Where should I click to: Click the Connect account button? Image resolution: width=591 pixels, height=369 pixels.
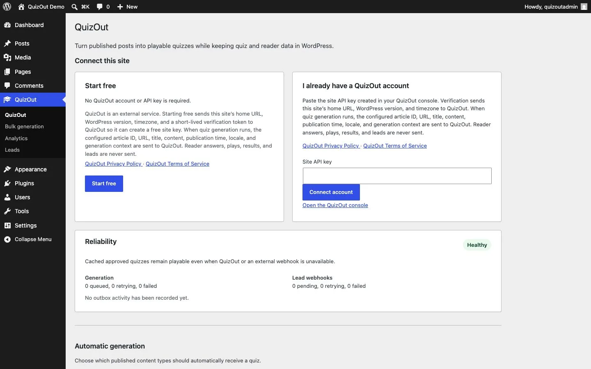click(x=331, y=192)
